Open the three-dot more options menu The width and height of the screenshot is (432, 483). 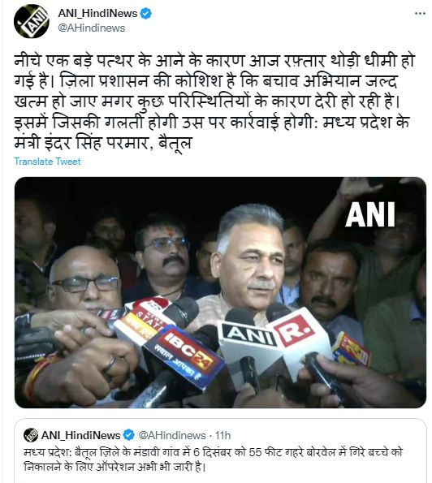[420, 14]
